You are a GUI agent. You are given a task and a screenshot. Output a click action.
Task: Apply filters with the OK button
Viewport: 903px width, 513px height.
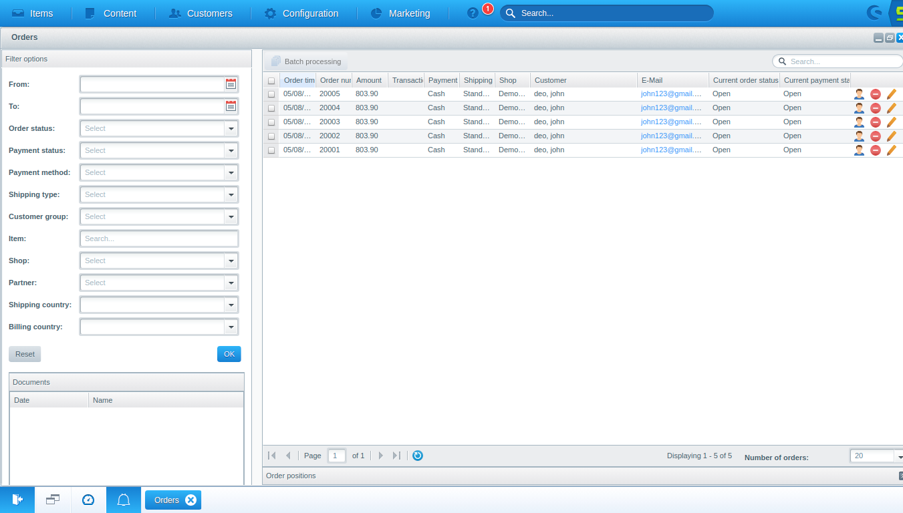pos(229,354)
